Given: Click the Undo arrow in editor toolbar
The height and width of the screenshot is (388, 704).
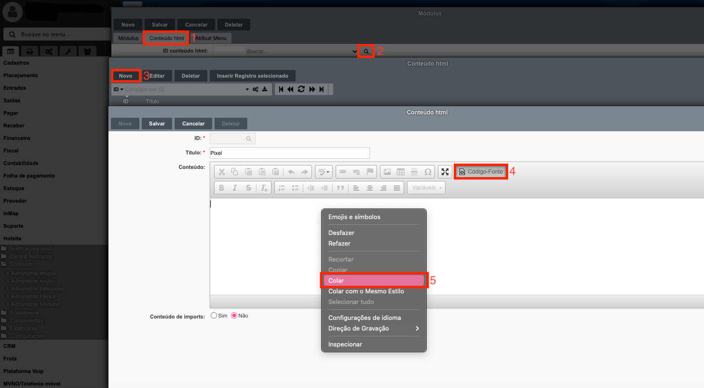Looking at the screenshot, I should (291, 172).
